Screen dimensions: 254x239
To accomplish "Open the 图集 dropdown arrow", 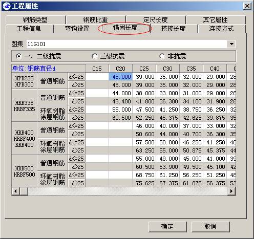I will [x=231, y=44].
